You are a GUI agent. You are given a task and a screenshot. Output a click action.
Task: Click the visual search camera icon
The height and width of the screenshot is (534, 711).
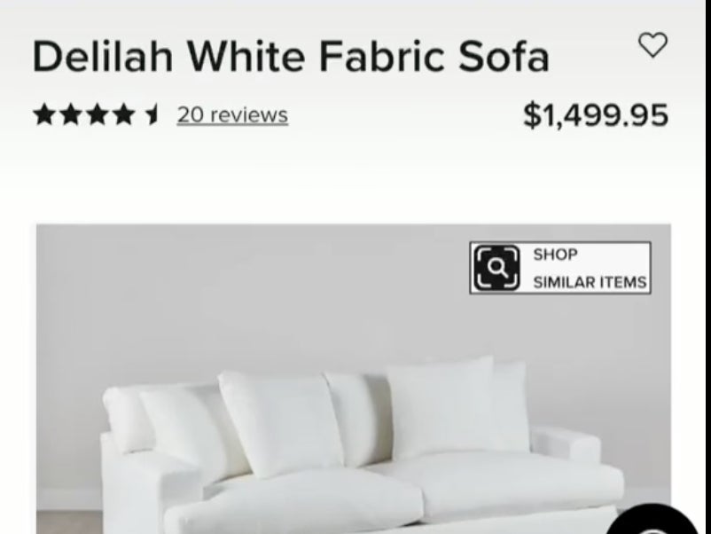pos(497,268)
